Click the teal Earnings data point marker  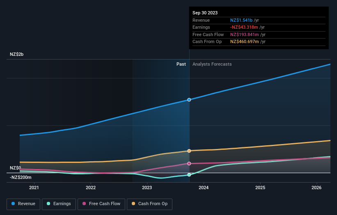click(189, 175)
